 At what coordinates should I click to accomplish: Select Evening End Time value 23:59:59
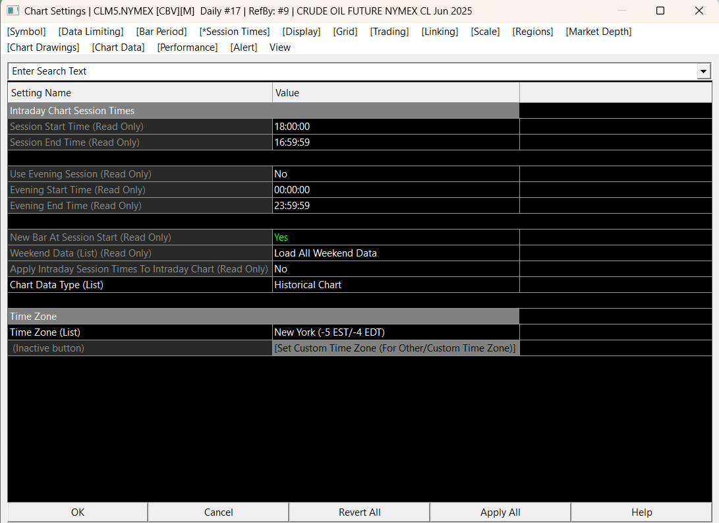click(395, 206)
